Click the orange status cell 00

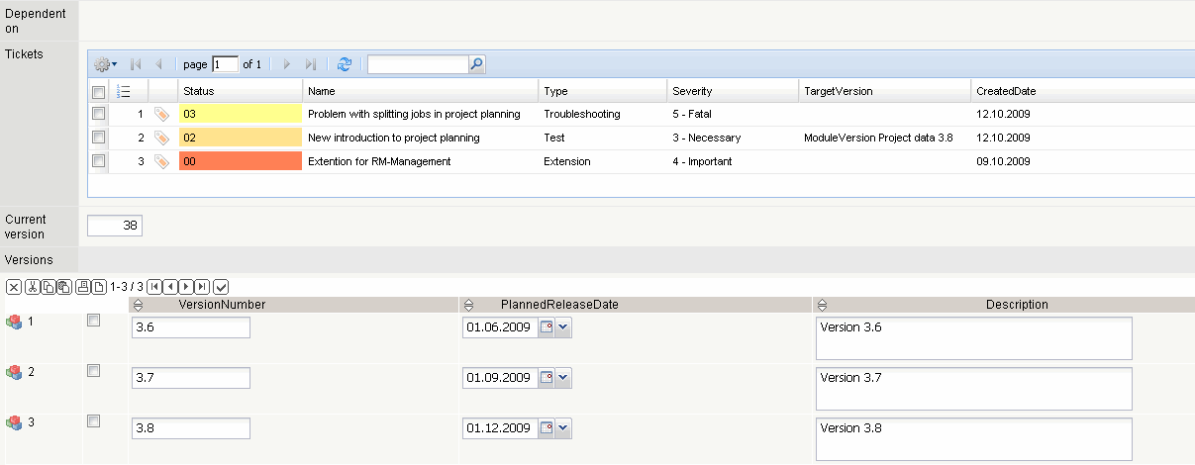(x=241, y=160)
